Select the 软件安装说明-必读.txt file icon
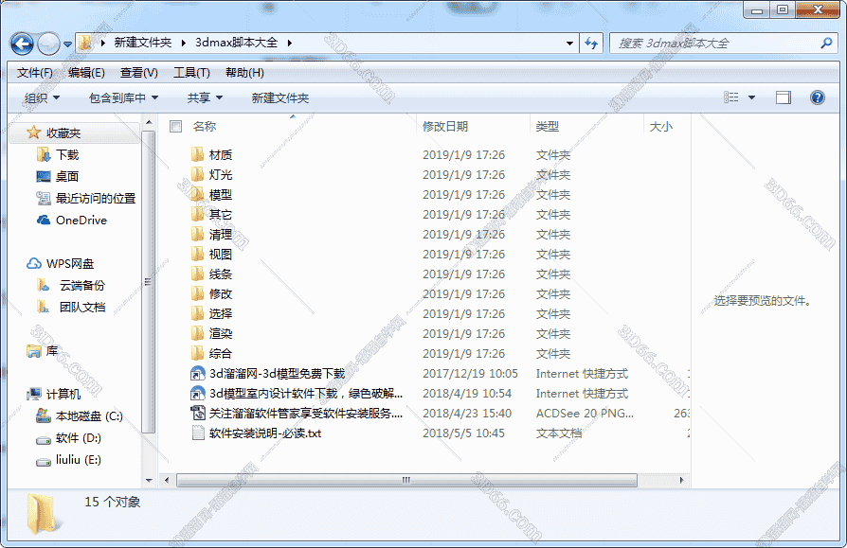The height and width of the screenshot is (548, 847). point(197,433)
